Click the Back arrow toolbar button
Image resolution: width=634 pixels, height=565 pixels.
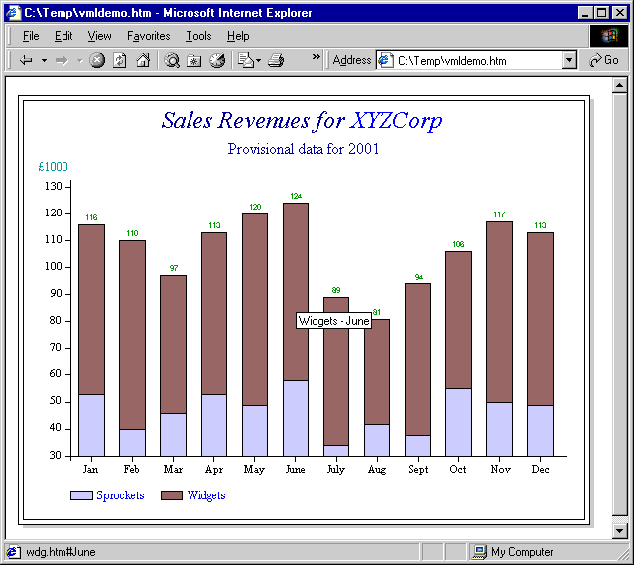pyautogui.click(x=26, y=61)
